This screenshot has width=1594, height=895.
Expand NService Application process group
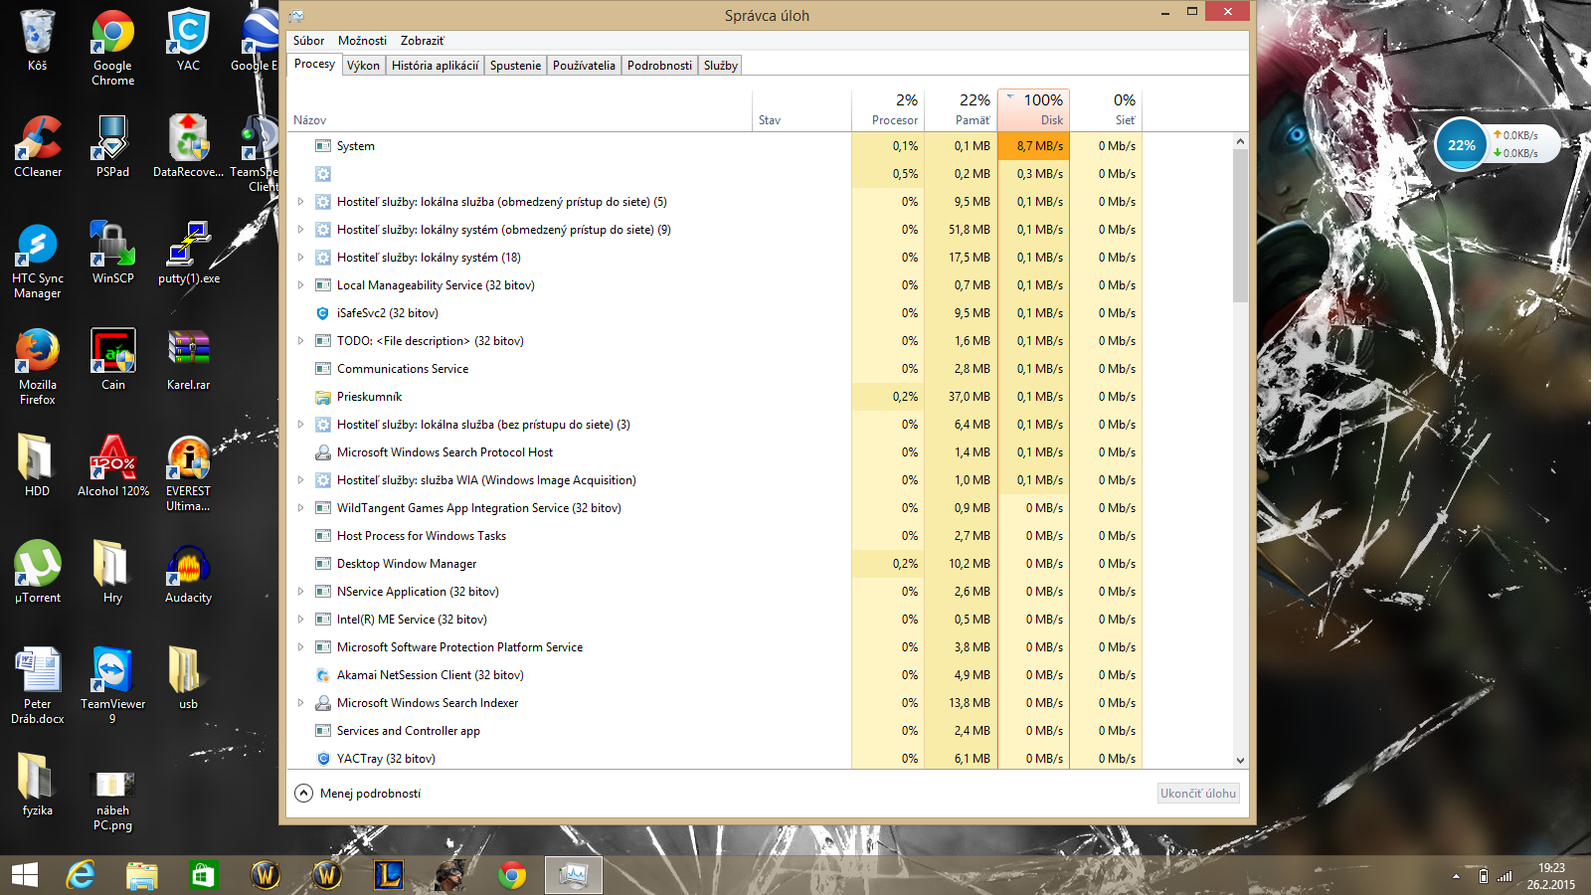point(301,592)
